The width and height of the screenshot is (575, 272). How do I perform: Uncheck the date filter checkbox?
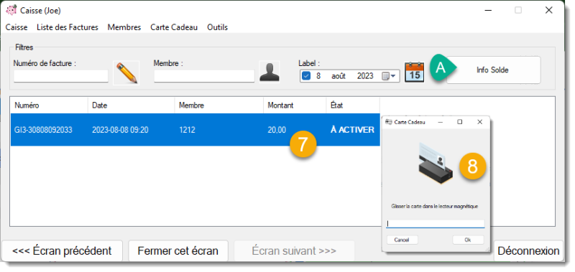tap(307, 76)
